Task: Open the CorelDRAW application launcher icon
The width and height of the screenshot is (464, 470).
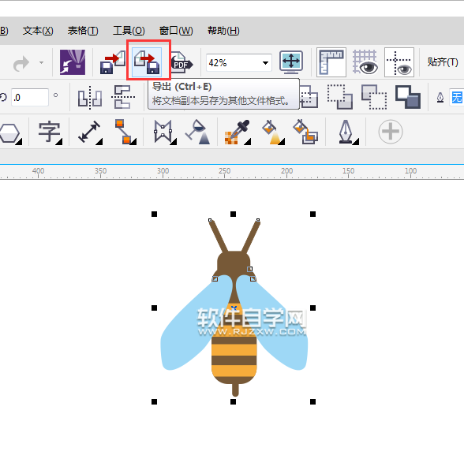Action: coord(73,62)
